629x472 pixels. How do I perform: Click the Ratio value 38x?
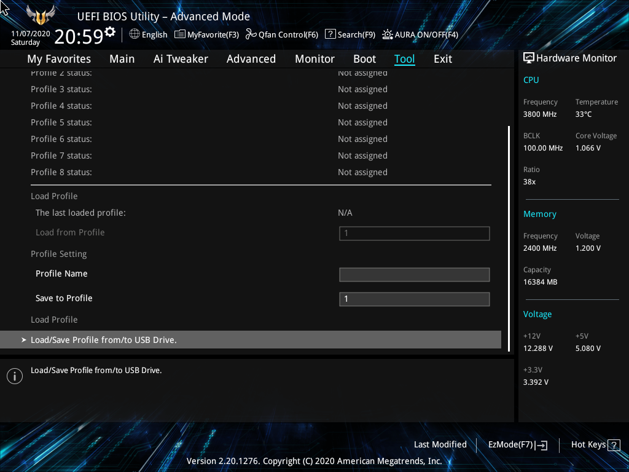[529, 182]
